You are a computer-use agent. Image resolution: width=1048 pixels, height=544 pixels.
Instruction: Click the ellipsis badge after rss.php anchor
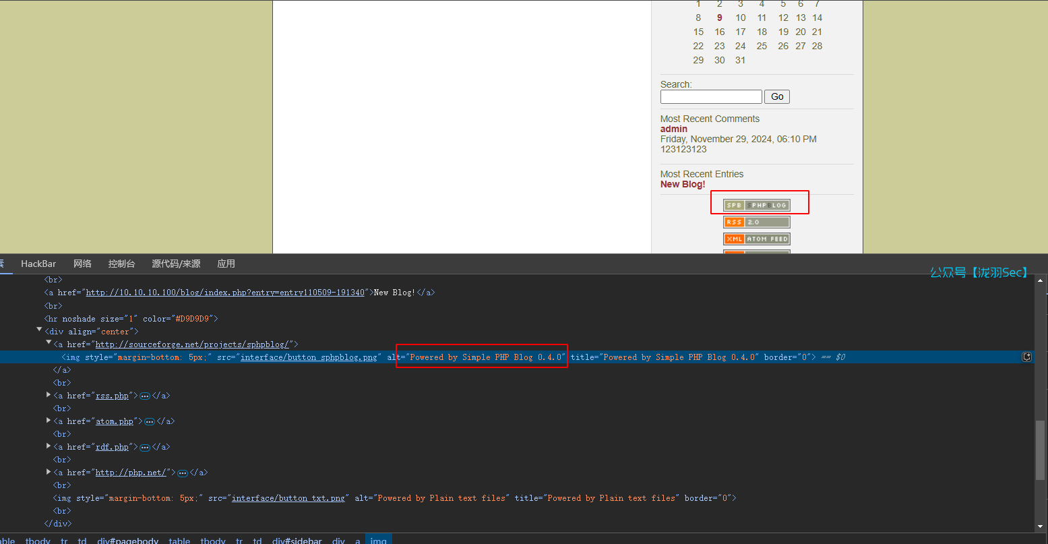[x=144, y=396]
